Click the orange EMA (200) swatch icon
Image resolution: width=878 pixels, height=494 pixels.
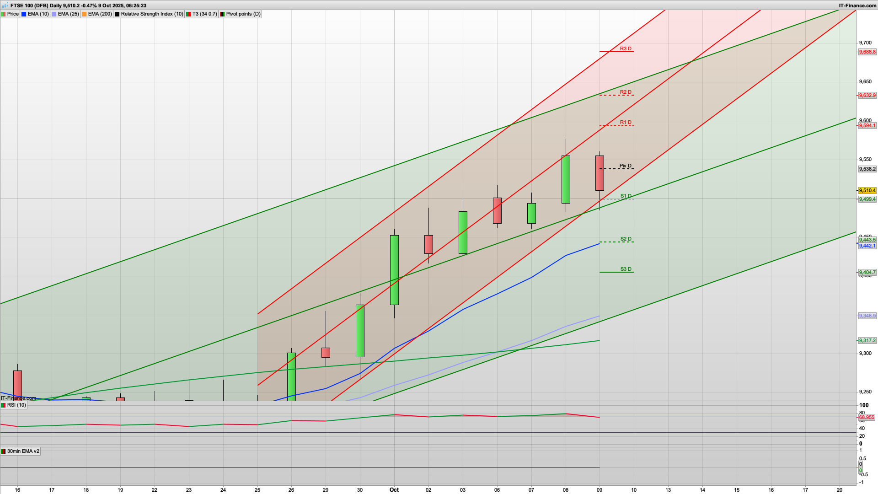[x=84, y=14]
